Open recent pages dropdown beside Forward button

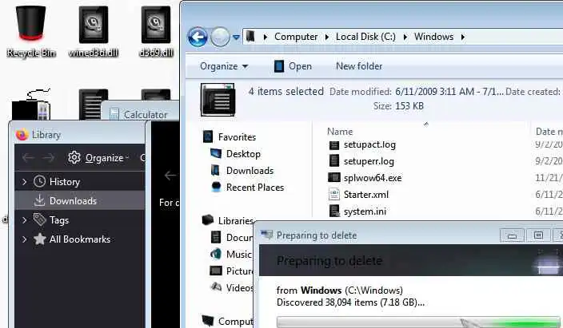point(236,37)
